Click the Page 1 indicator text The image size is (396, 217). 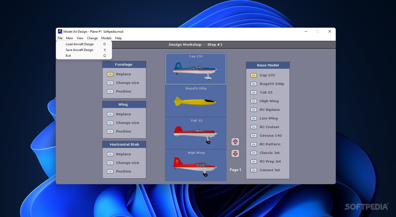pos(235,170)
